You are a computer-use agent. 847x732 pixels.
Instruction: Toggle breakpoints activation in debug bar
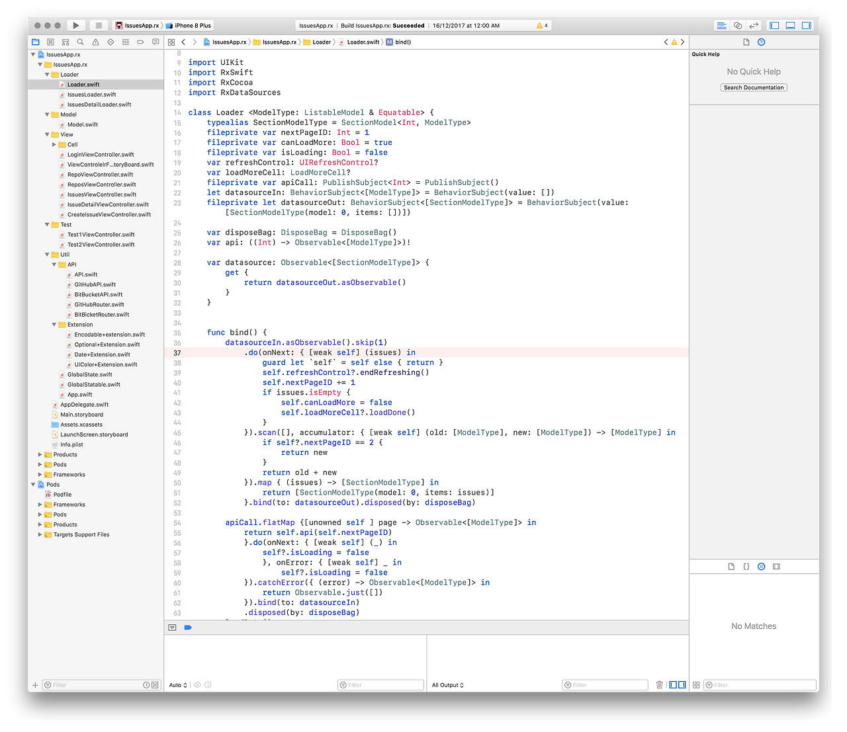[188, 627]
